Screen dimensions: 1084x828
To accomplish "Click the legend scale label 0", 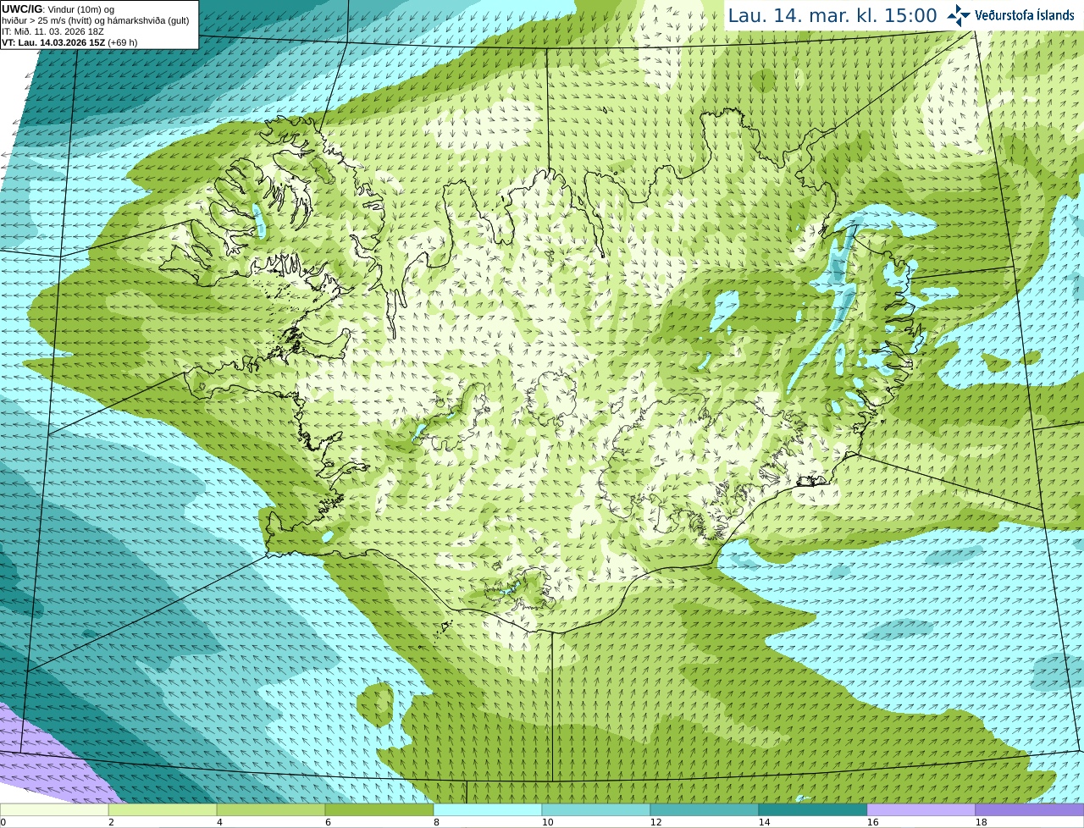I will pyautogui.click(x=3, y=822).
